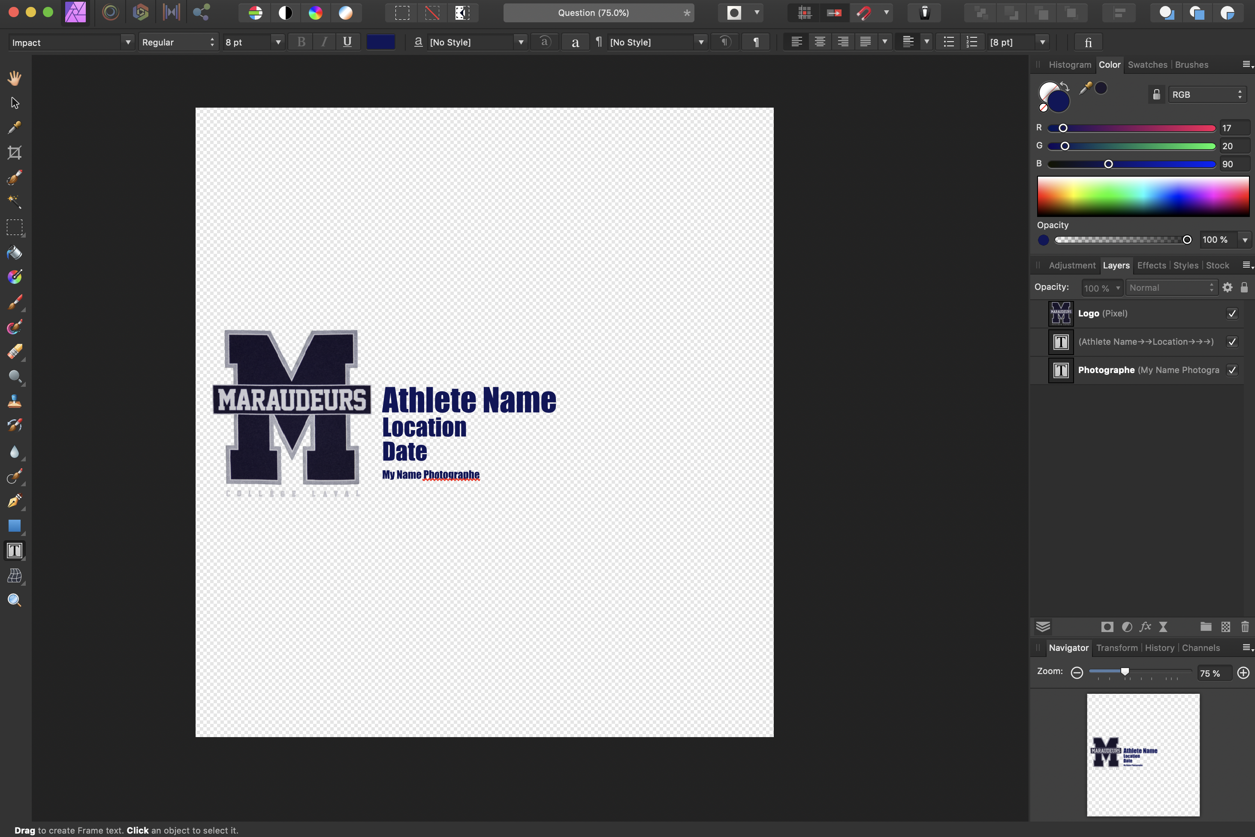
Task: Select the Move tool arrow
Action: [x=15, y=102]
